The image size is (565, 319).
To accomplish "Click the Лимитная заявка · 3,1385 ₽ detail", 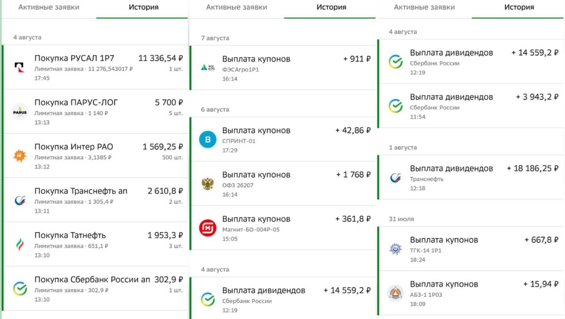I will 74,157.
